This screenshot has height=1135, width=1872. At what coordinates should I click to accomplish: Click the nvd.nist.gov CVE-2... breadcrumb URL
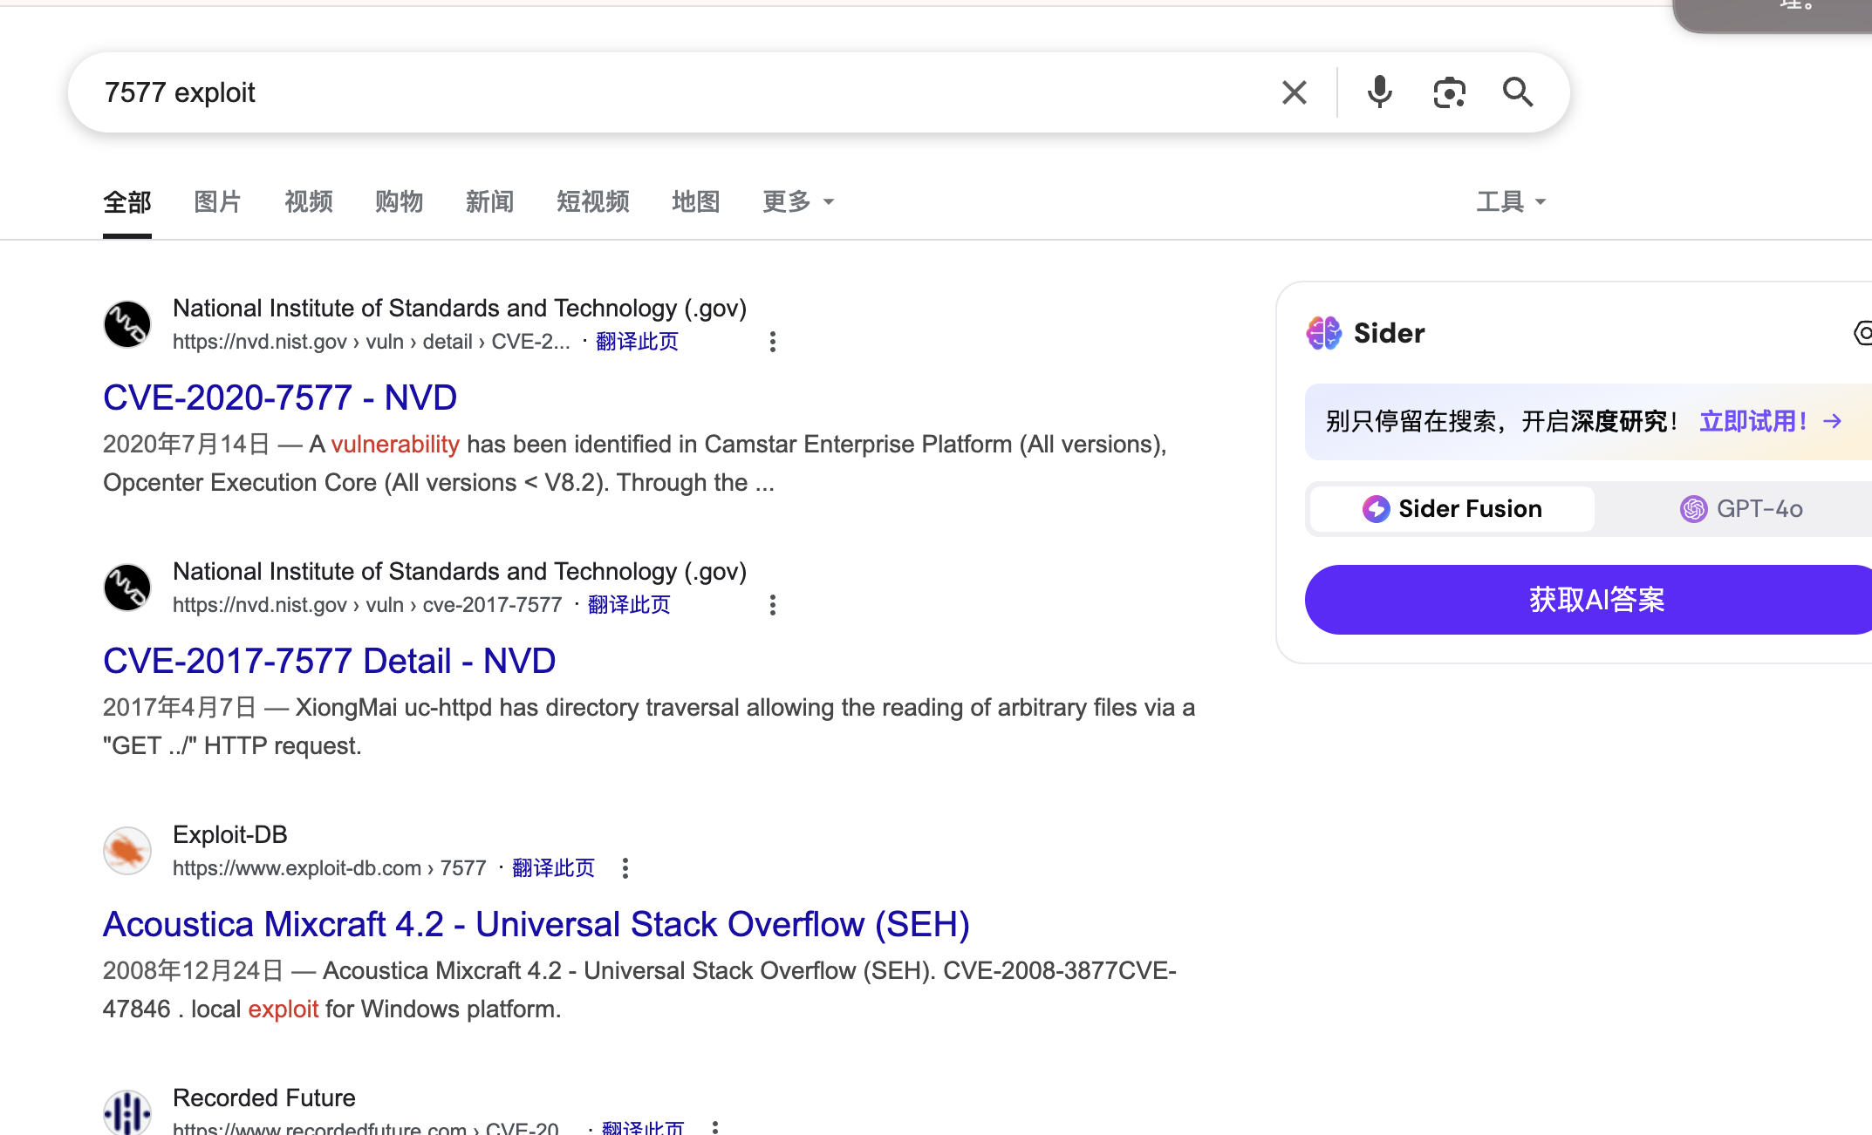(372, 342)
